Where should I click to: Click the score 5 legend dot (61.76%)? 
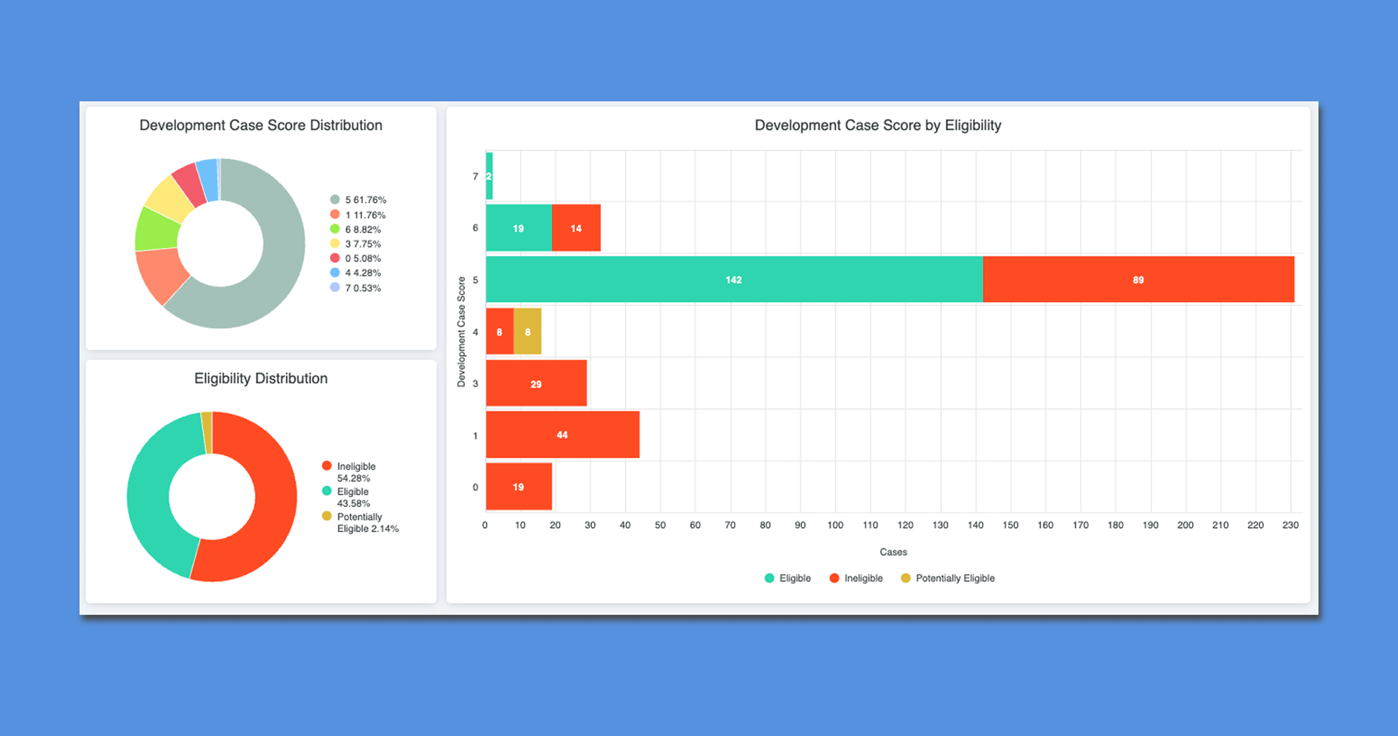[x=335, y=200]
